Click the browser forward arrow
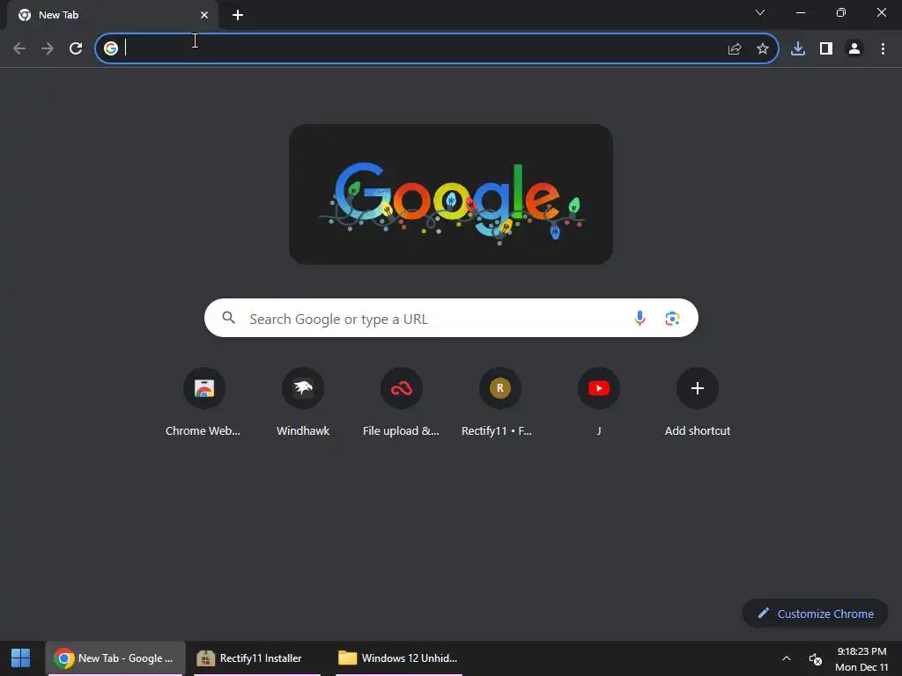This screenshot has width=902, height=676. click(x=48, y=48)
